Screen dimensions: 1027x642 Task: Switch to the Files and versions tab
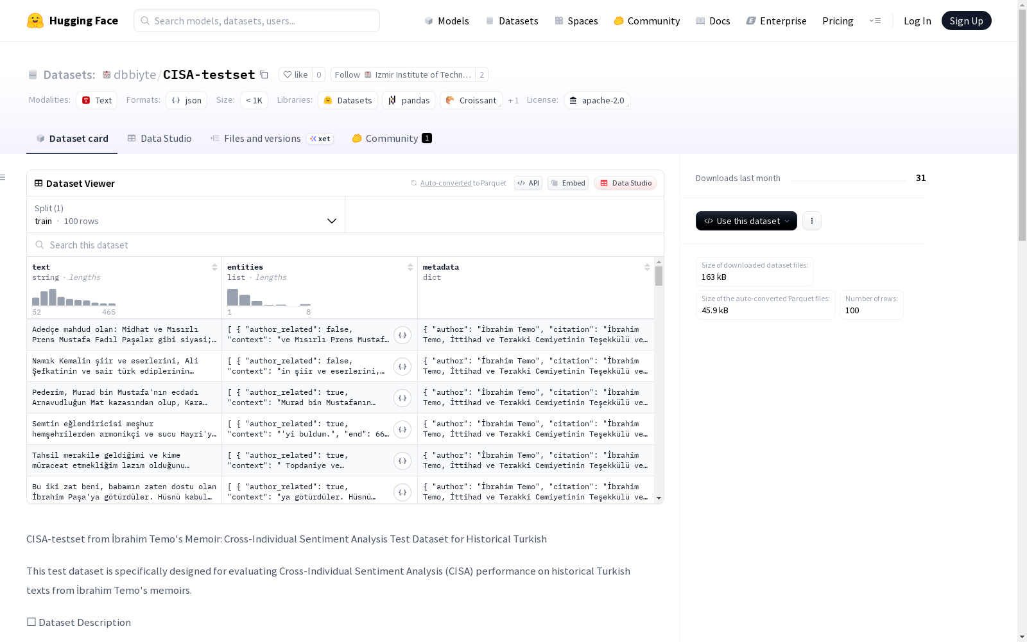point(272,138)
